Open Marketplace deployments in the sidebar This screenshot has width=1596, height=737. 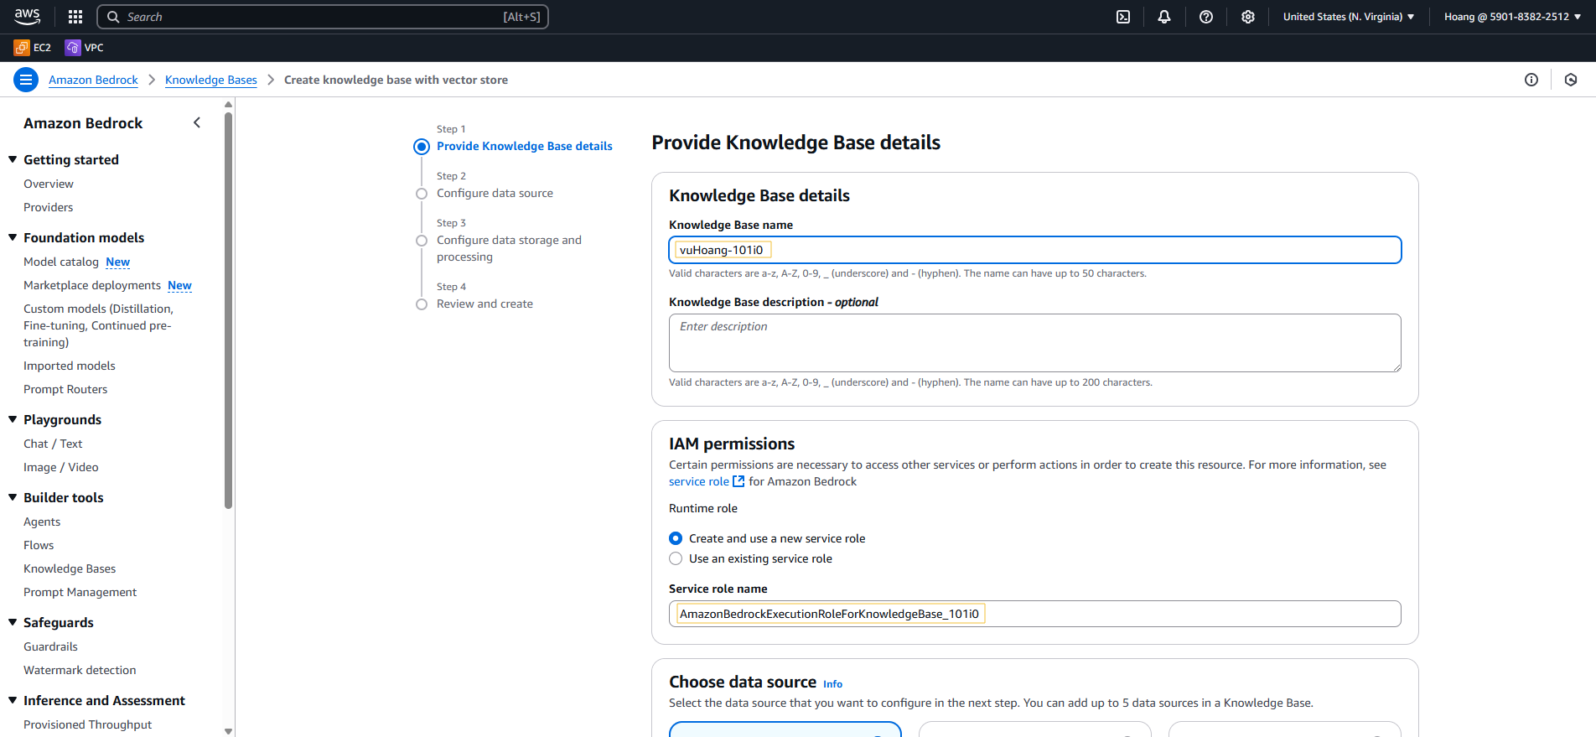92,285
